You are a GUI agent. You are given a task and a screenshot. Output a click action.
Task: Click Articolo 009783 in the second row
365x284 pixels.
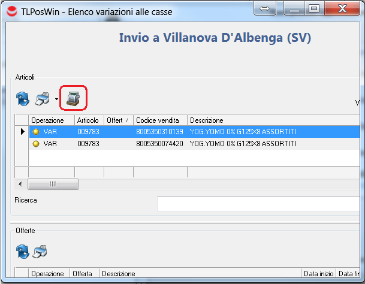(x=88, y=144)
